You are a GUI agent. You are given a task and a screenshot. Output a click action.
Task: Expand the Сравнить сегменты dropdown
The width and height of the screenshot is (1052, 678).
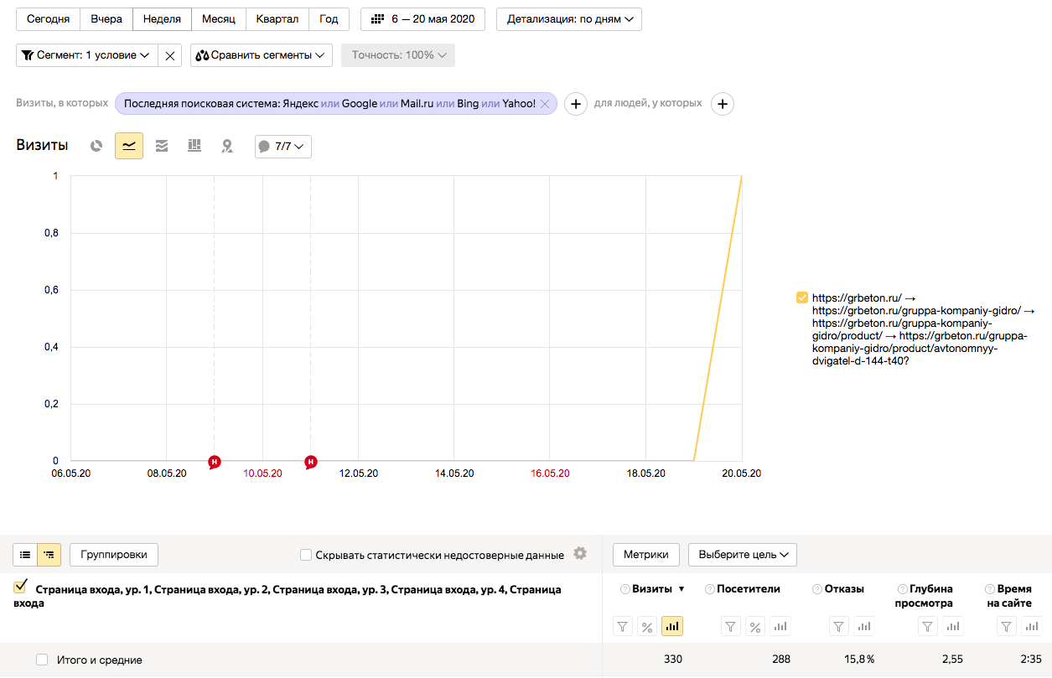261,55
